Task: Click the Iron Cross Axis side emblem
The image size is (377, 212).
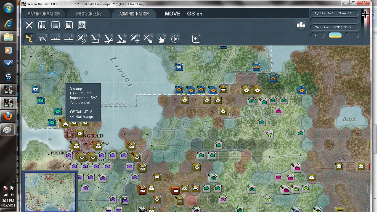Action: pos(365,15)
